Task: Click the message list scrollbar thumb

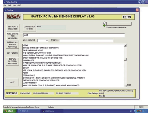Action: (125, 59)
